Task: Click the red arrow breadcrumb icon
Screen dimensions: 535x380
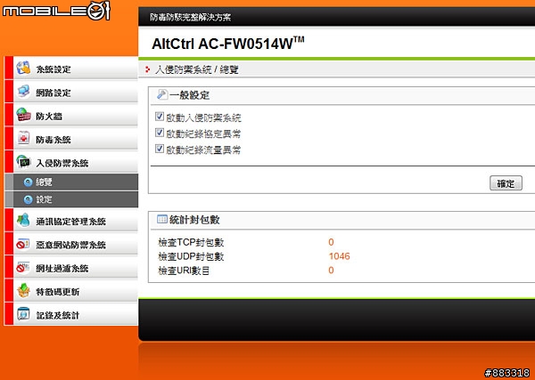Action: (147, 69)
